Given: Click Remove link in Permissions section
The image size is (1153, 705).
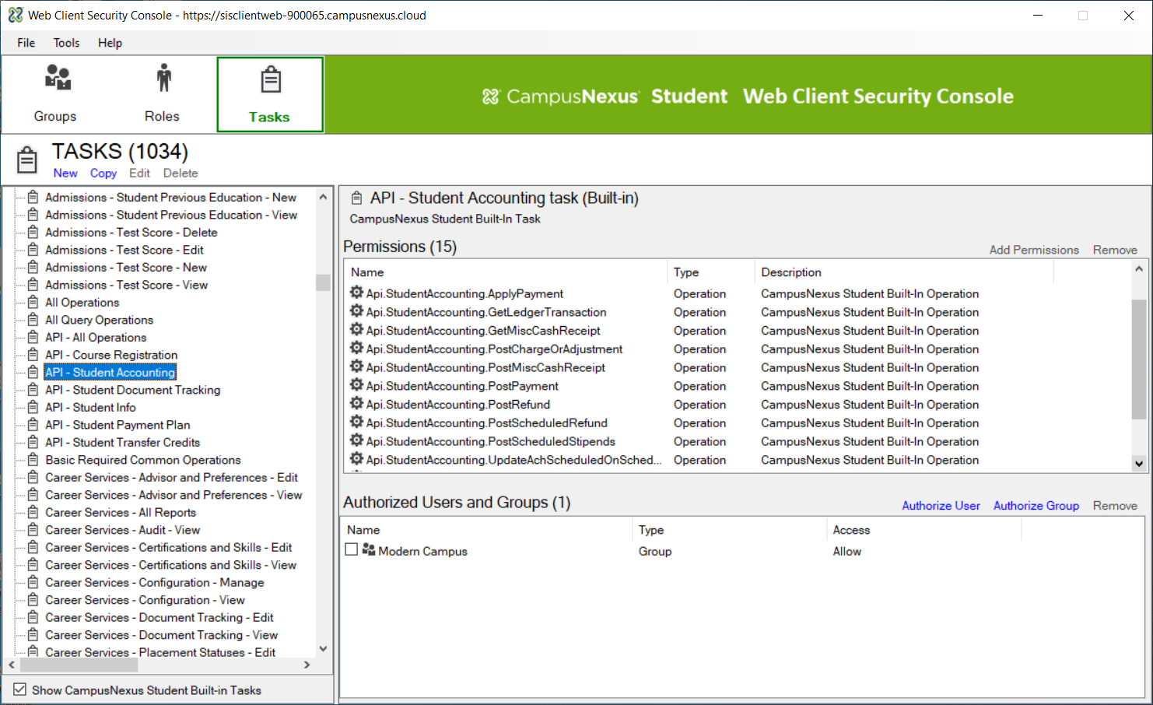Looking at the screenshot, I should click(x=1115, y=250).
